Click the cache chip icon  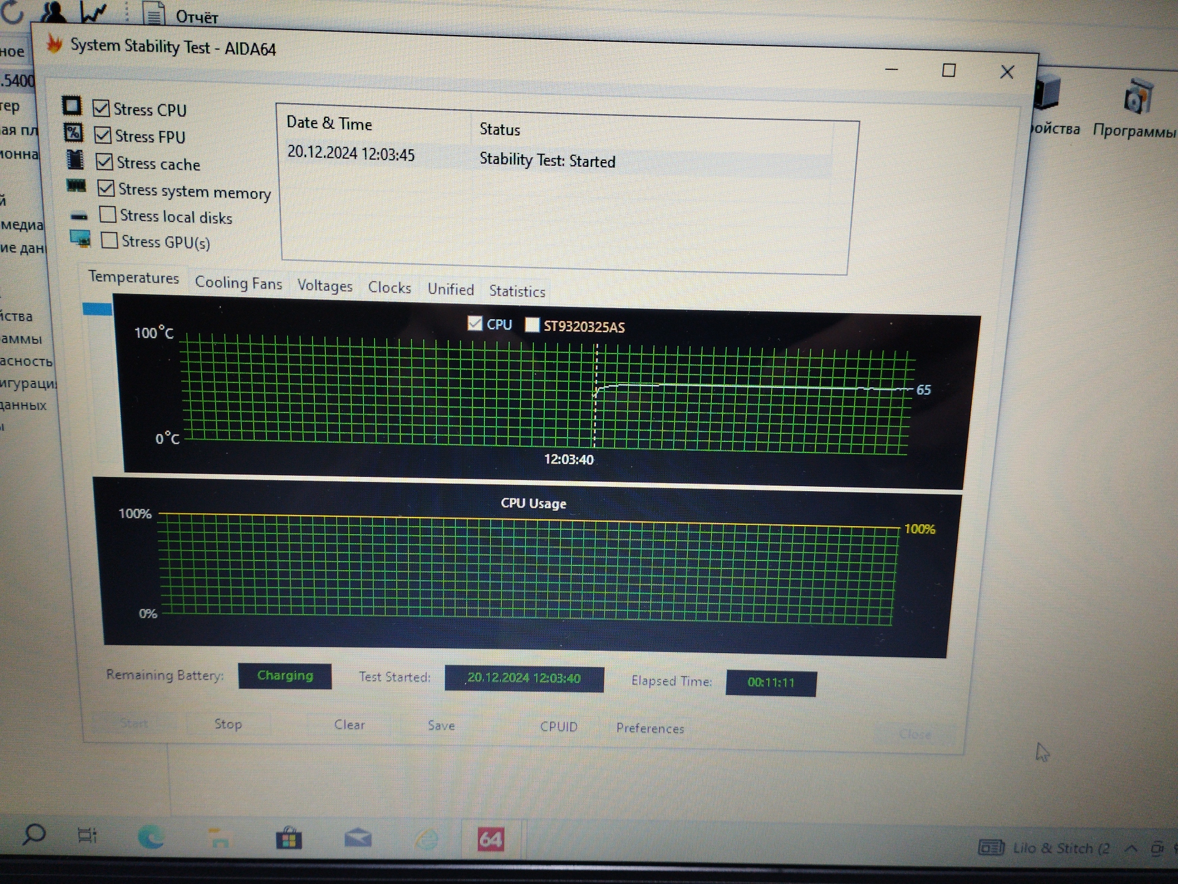click(x=75, y=159)
